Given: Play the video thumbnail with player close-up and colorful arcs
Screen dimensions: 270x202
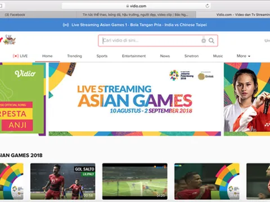Looking at the screenshot, I should point(207,181).
